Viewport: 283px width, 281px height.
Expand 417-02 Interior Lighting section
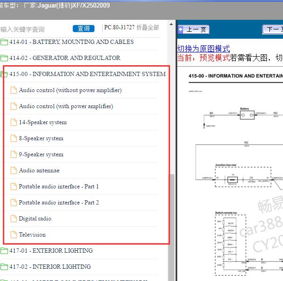pos(50,266)
